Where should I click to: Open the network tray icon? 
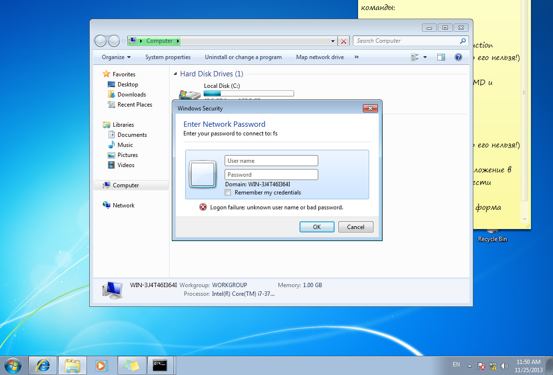pos(493,366)
